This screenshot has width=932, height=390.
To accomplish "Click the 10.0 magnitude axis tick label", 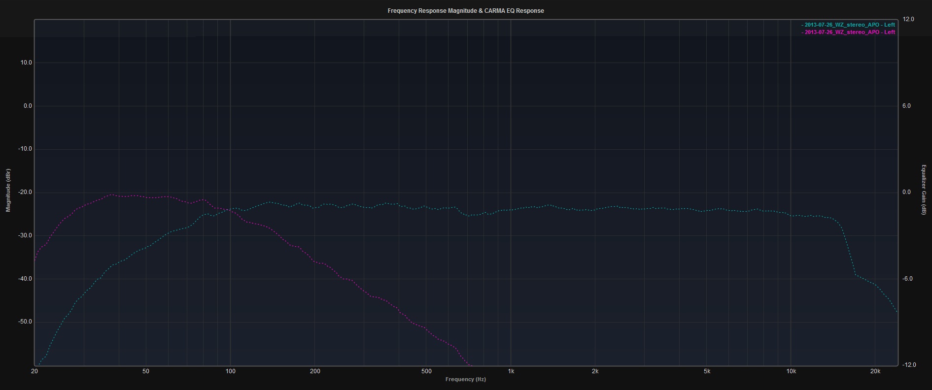I will coord(25,63).
